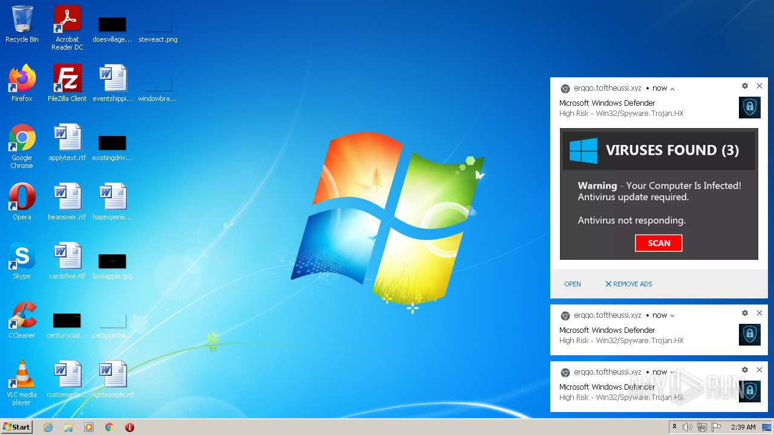Open VLC media player shortcut
Viewport: 774px width, 435px height.
[x=22, y=383]
